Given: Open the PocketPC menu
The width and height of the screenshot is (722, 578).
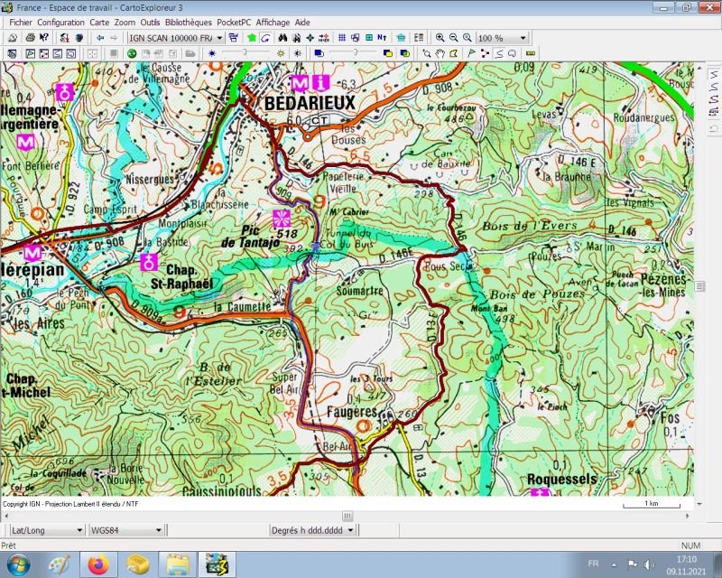Looking at the screenshot, I should click(234, 22).
